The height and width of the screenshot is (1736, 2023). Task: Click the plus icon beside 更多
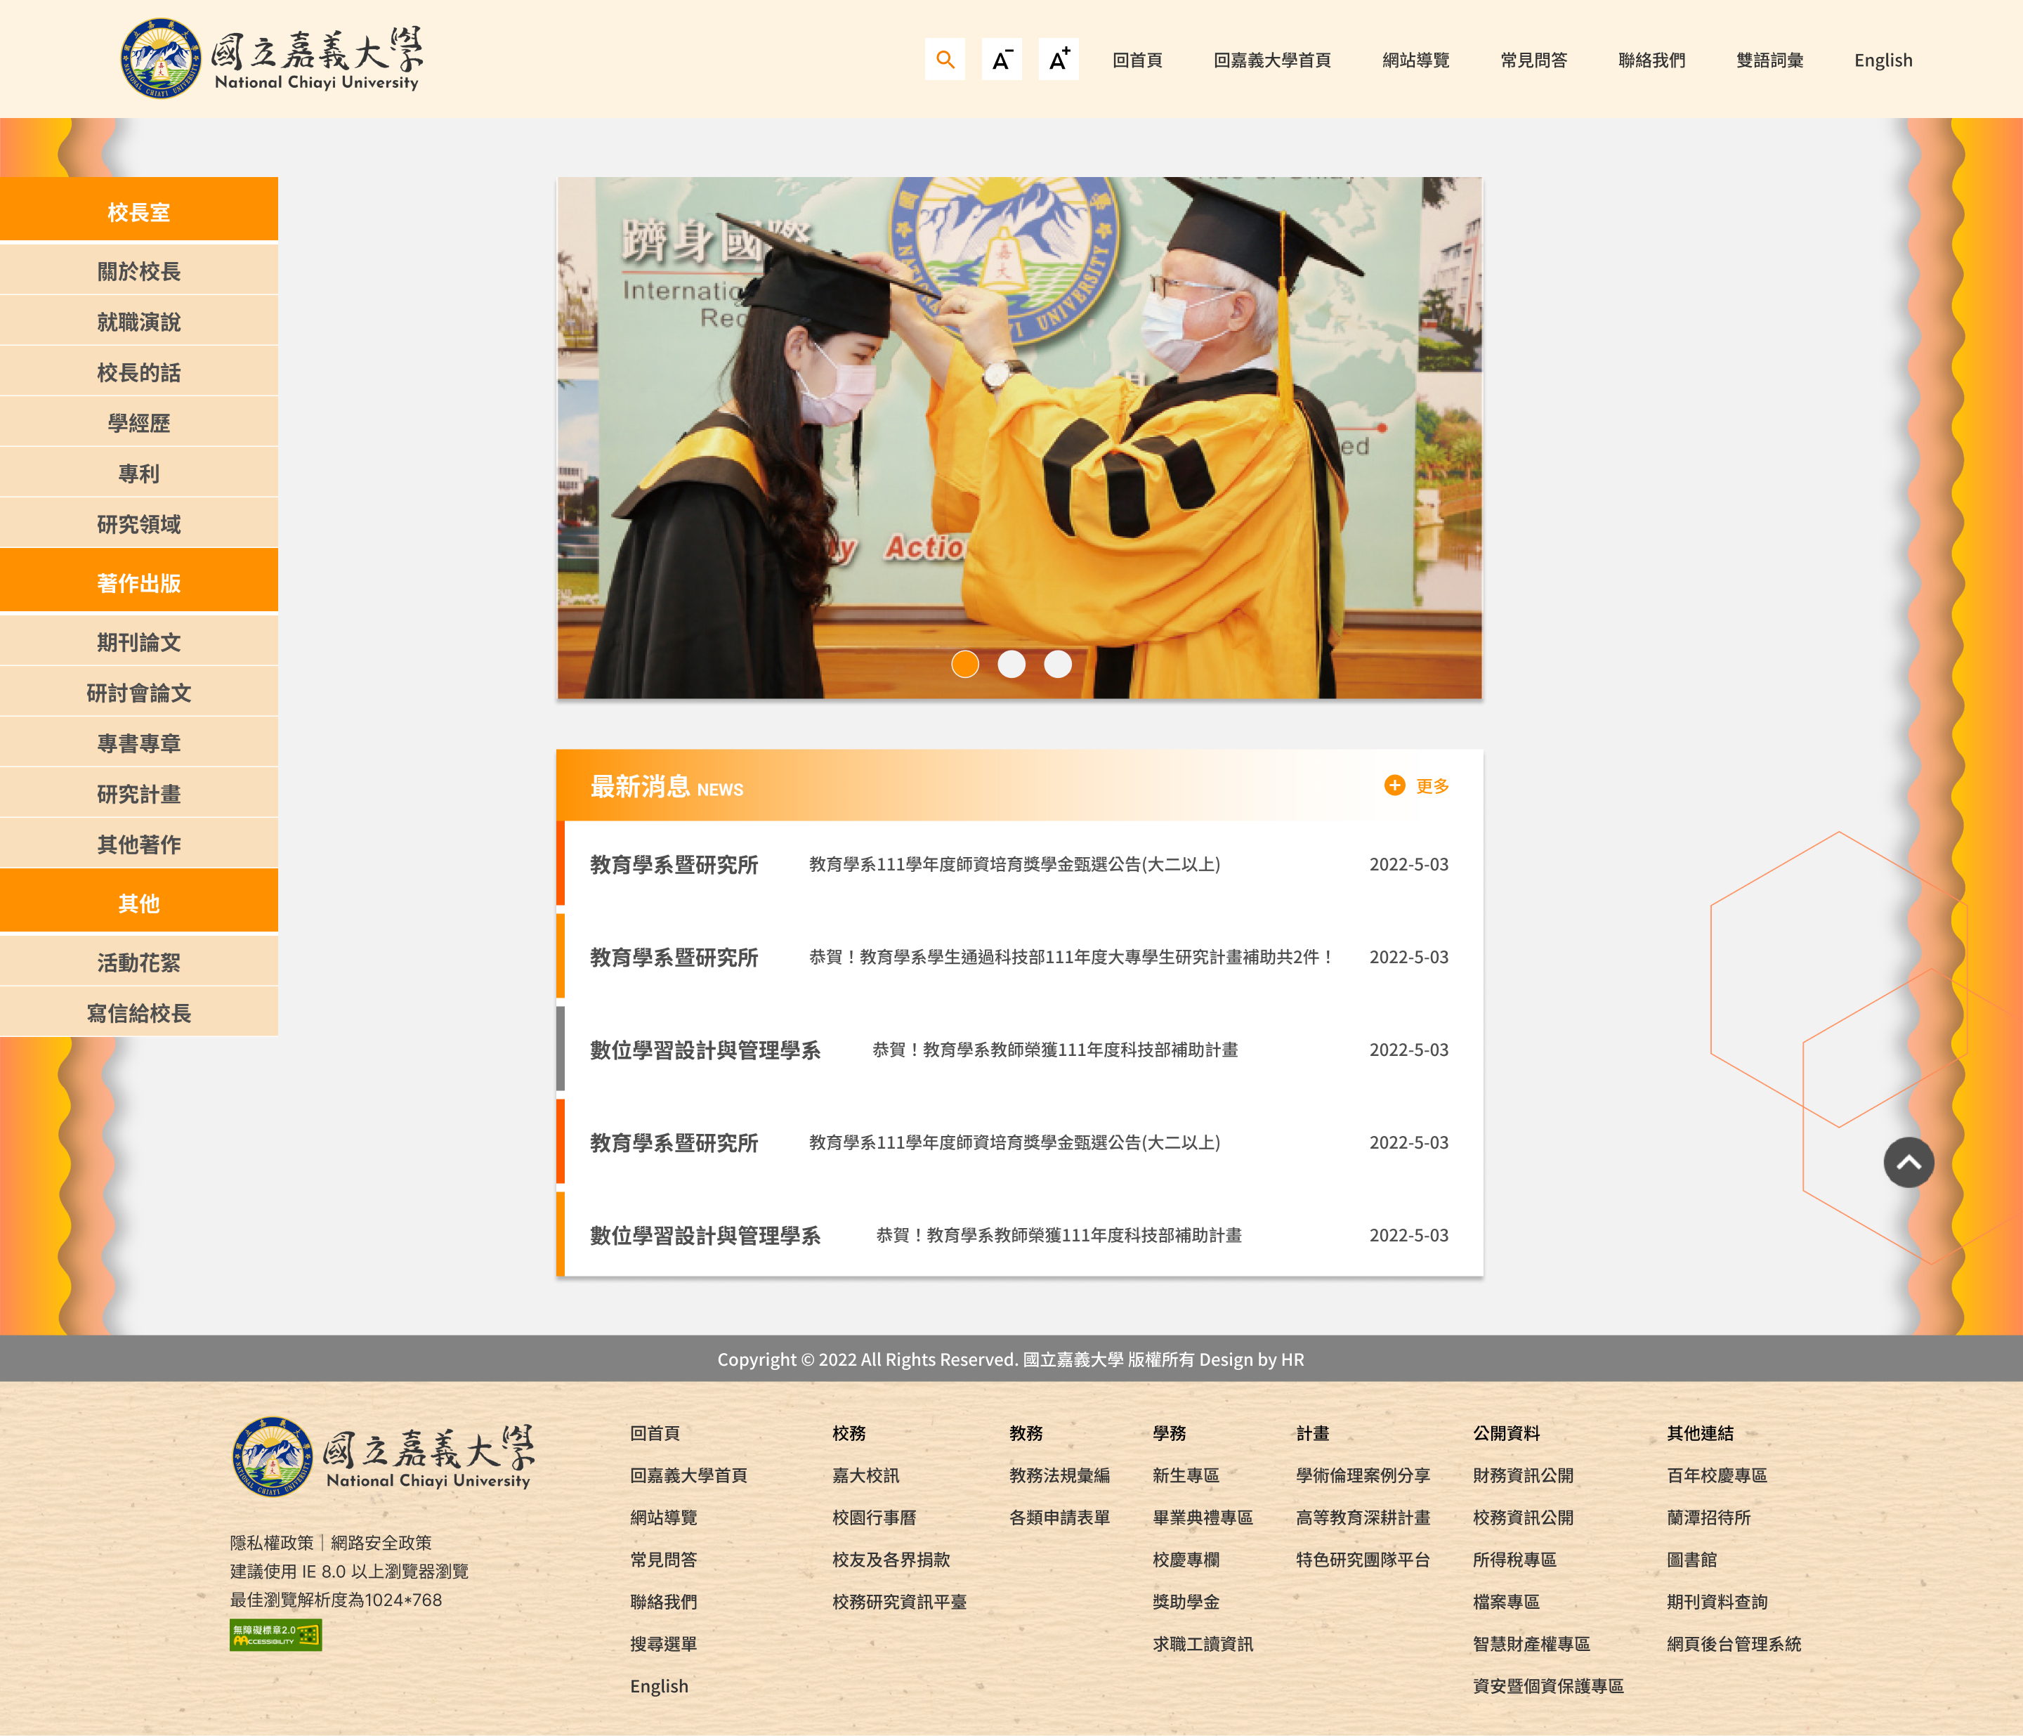tap(1394, 785)
